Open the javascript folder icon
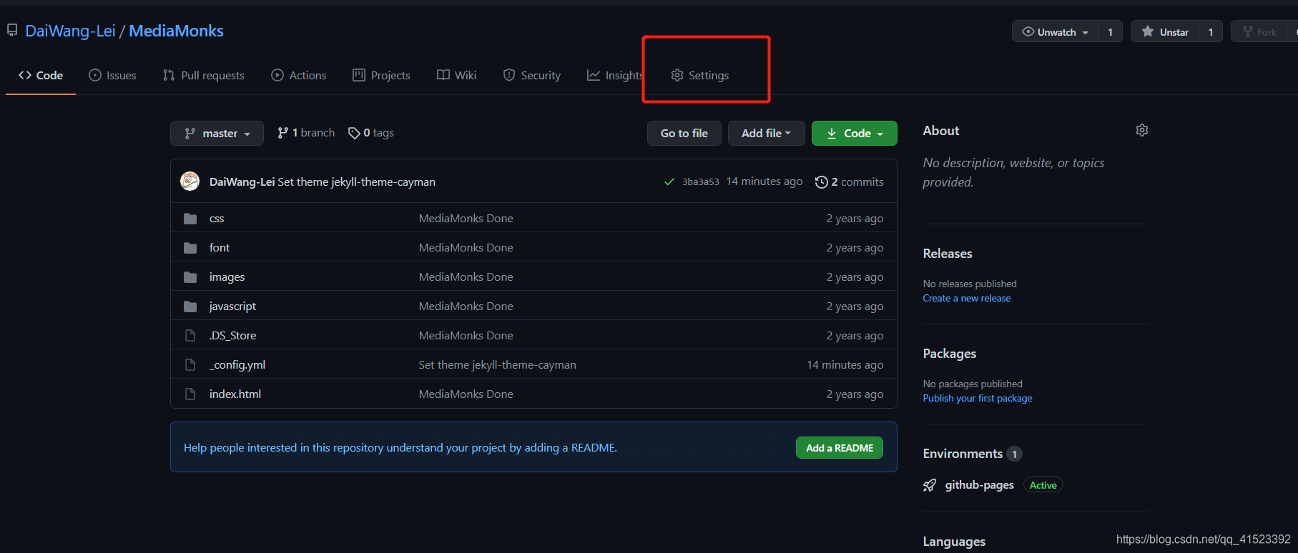Viewport: 1298px width, 553px height. 190,307
